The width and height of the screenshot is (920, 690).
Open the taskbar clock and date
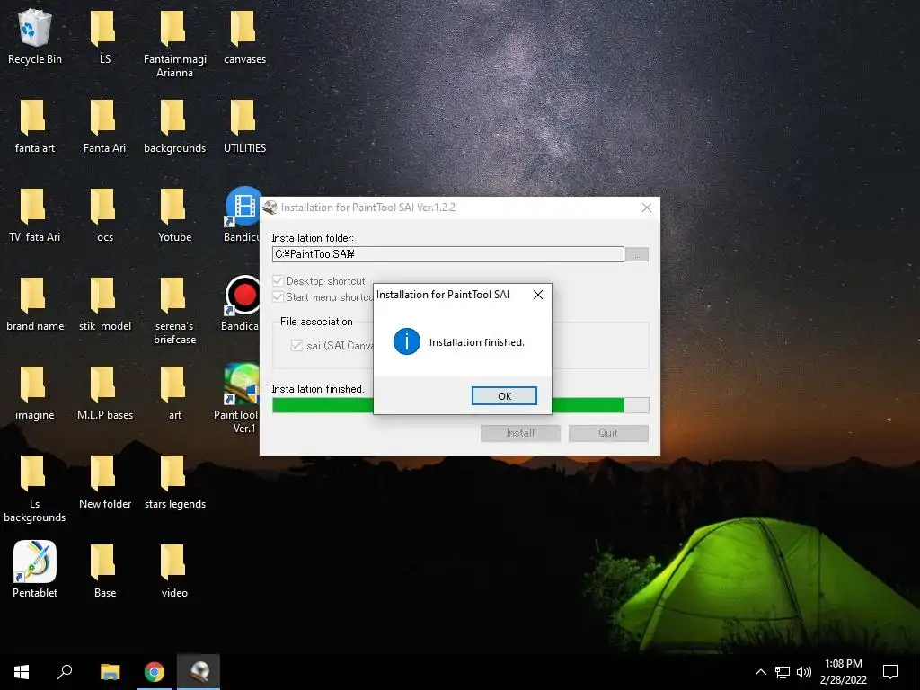[x=843, y=672]
